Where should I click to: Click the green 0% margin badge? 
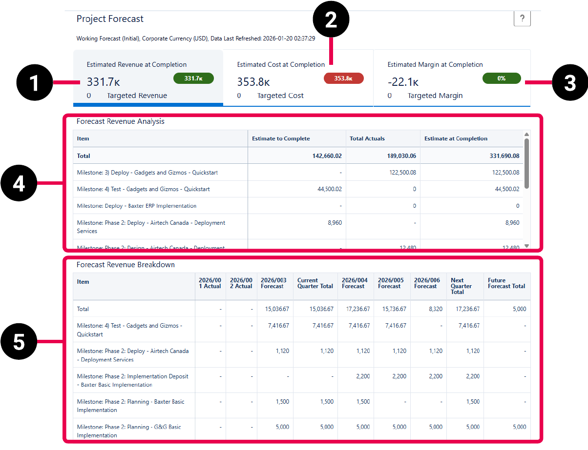click(502, 78)
